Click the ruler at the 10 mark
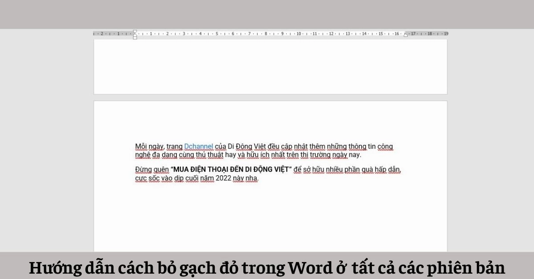The image size is (534, 279). point(299,34)
